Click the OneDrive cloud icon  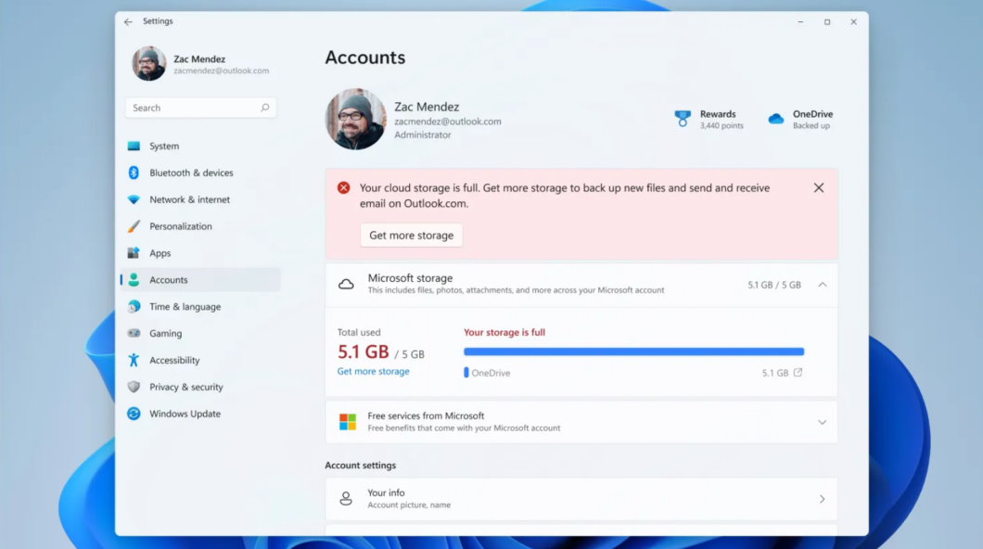pos(776,119)
